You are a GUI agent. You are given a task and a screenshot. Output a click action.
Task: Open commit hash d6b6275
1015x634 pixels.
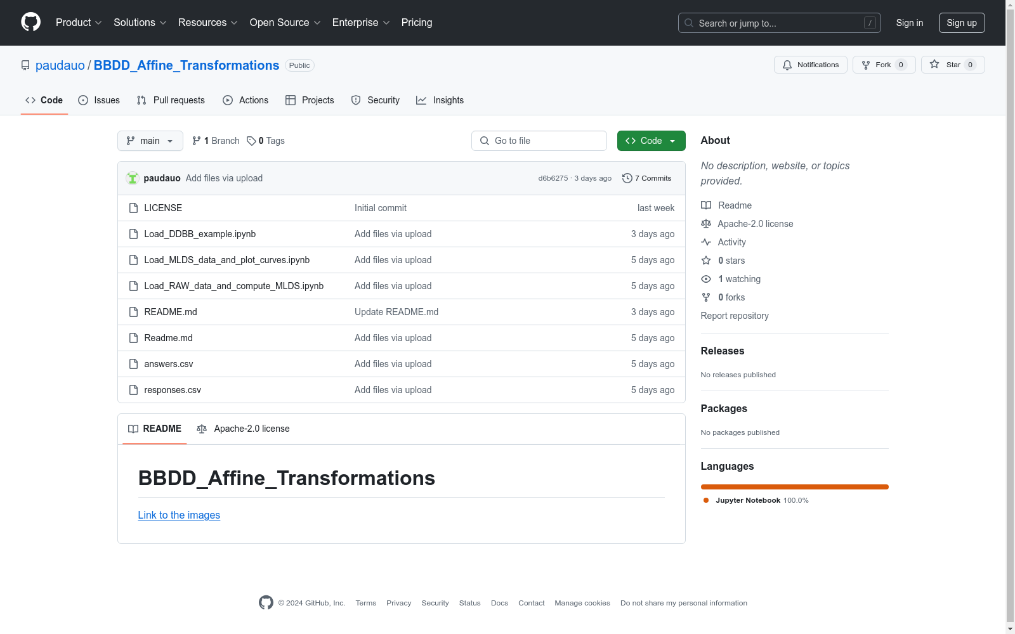pos(553,178)
